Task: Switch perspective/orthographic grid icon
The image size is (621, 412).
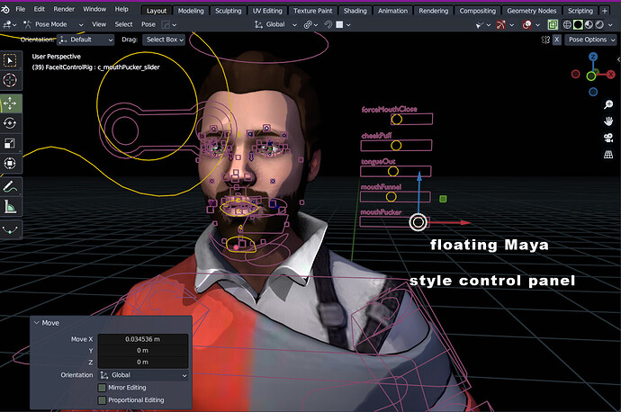Action: pos(608,155)
